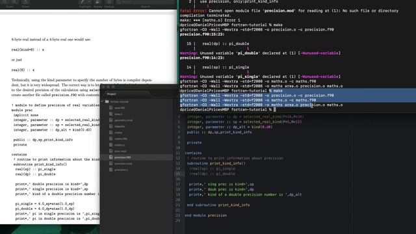The image size is (416, 234).
Task: Collapse the fortran-tutorial folder arrow
Action: (103, 101)
